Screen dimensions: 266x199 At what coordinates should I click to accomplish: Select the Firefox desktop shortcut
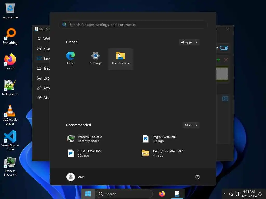10,62
